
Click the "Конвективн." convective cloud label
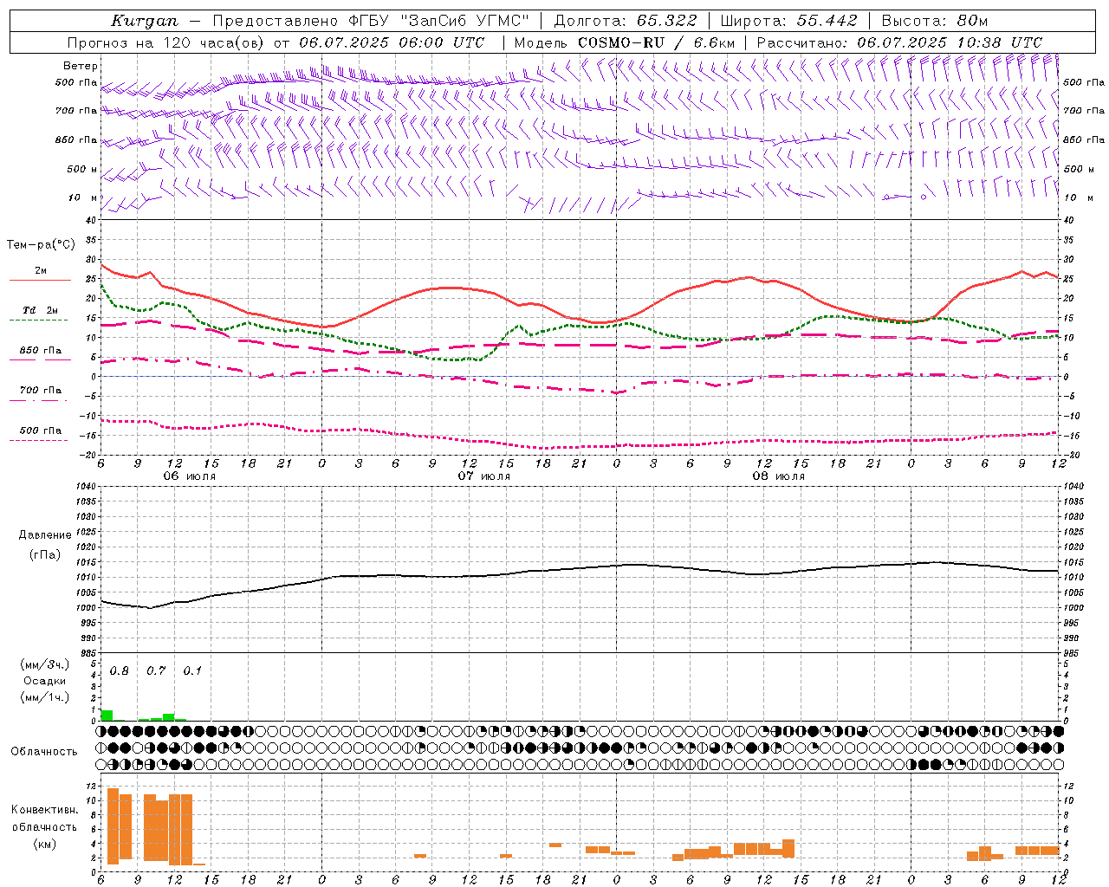pos(44,810)
